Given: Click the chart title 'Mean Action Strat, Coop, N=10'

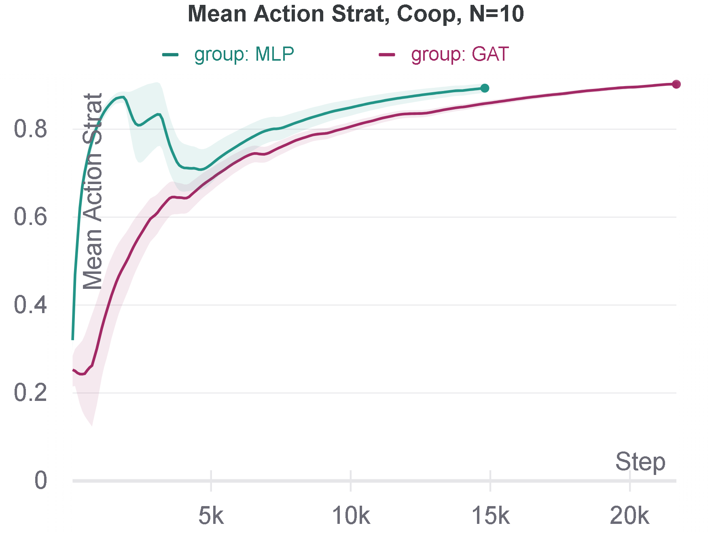Looking at the screenshot, I should click(x=356, y=14).
